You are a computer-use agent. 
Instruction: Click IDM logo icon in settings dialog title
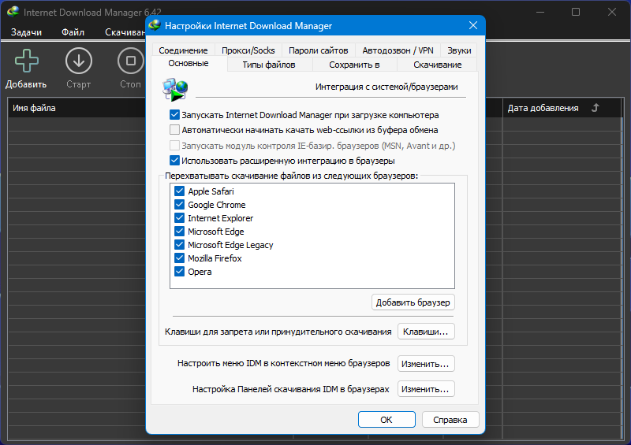tap(155, 25)
